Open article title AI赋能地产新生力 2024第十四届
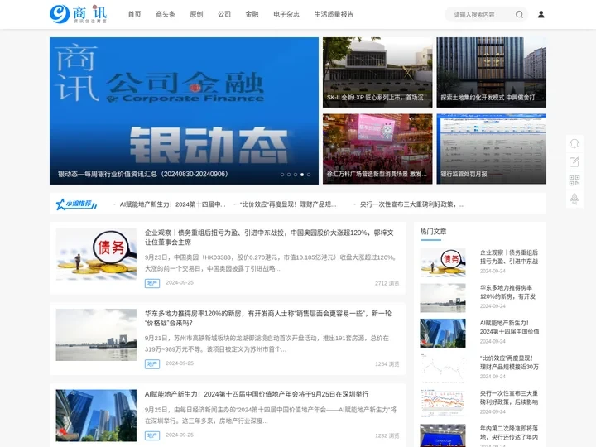Screen dimensions: 596x447 [x=257, y=394]
